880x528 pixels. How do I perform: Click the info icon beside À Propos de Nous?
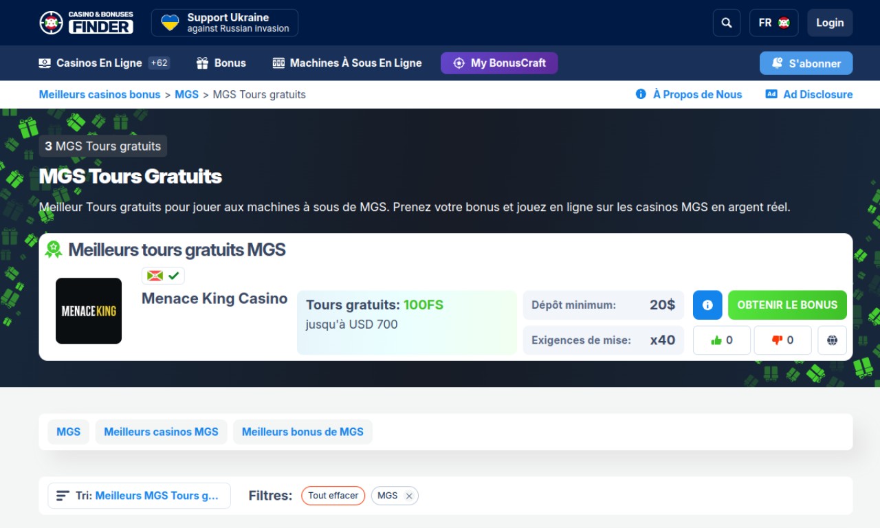(x=641, y=94)
